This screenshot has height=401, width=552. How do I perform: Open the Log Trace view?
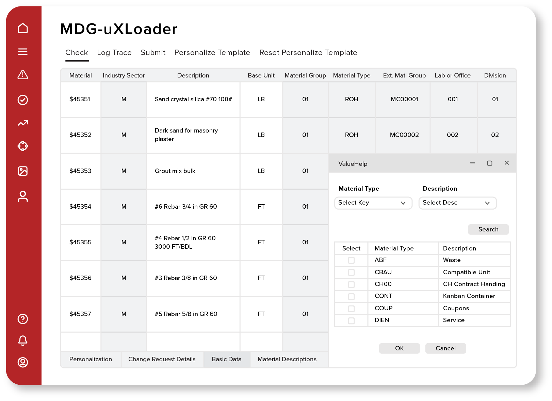[114, 53]
